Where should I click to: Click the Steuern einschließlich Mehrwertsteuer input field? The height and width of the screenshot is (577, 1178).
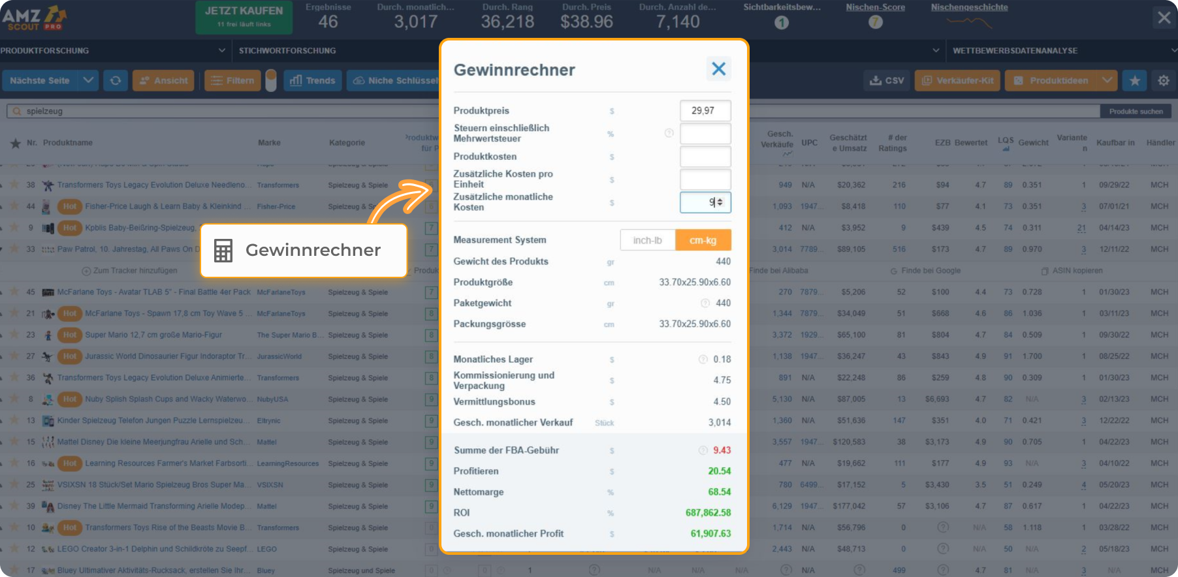pos(705,134)
